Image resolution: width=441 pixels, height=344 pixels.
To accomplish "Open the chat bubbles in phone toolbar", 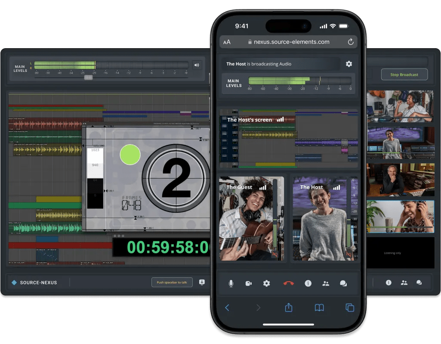I will pyautogui.click(x=343, y=283).
